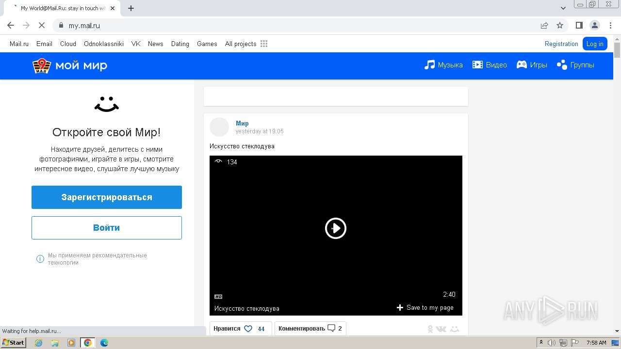Click the Log in button
This screenshot has height=349, width=621.
[595, 44]
